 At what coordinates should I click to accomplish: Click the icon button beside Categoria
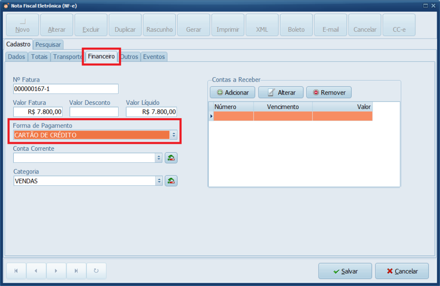[171, 181]
